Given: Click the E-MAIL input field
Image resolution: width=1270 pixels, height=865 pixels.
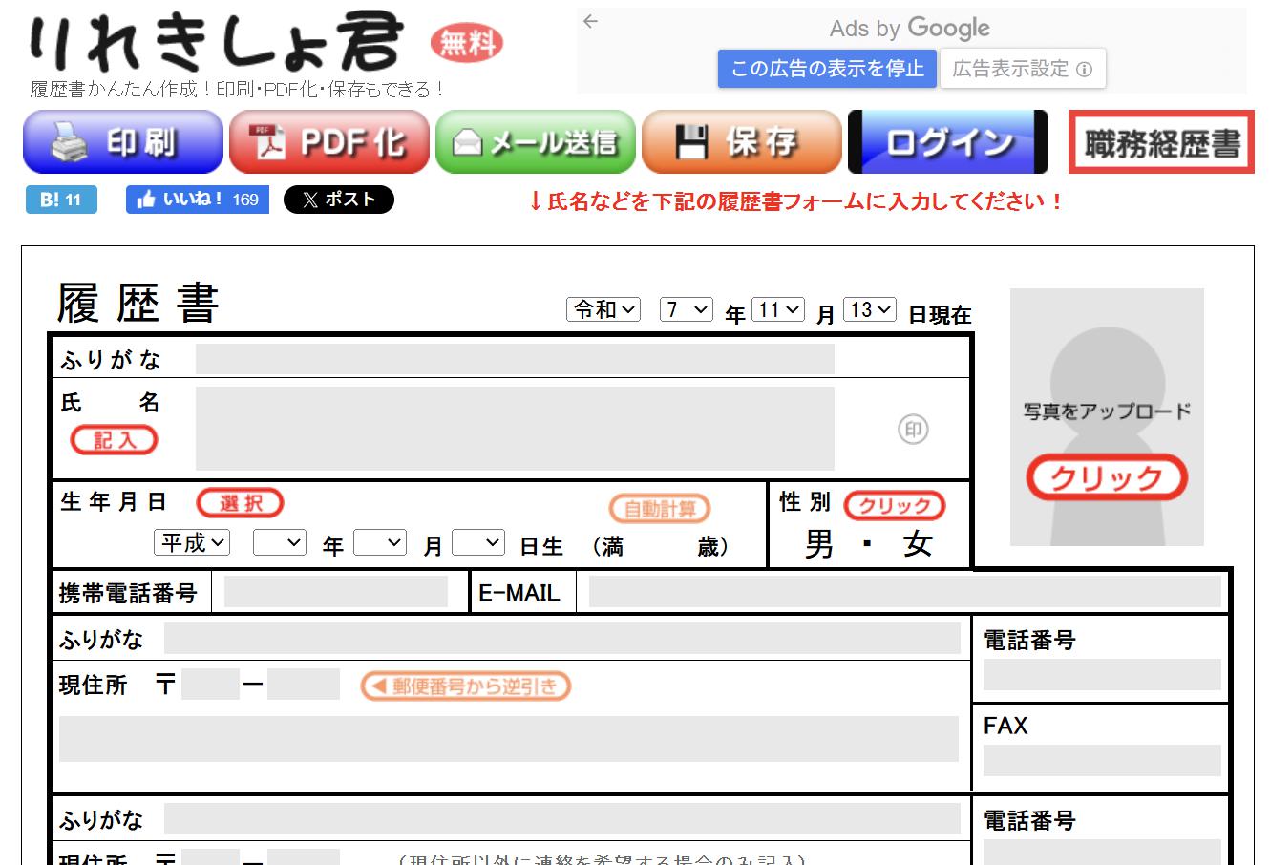Looking at the screenshot, I should click(x=904, y=592).
